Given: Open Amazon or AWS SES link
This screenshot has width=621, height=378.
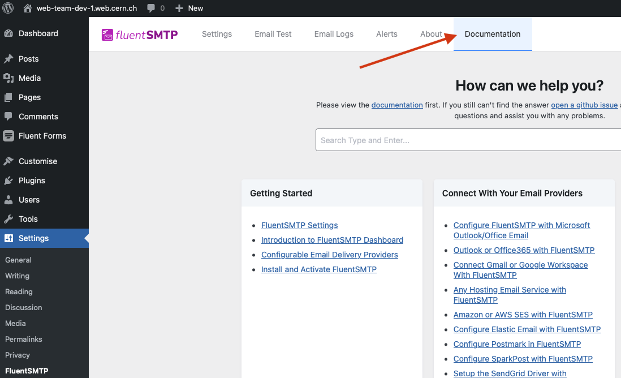Looking at the screenshot, I should pos(523,315).
